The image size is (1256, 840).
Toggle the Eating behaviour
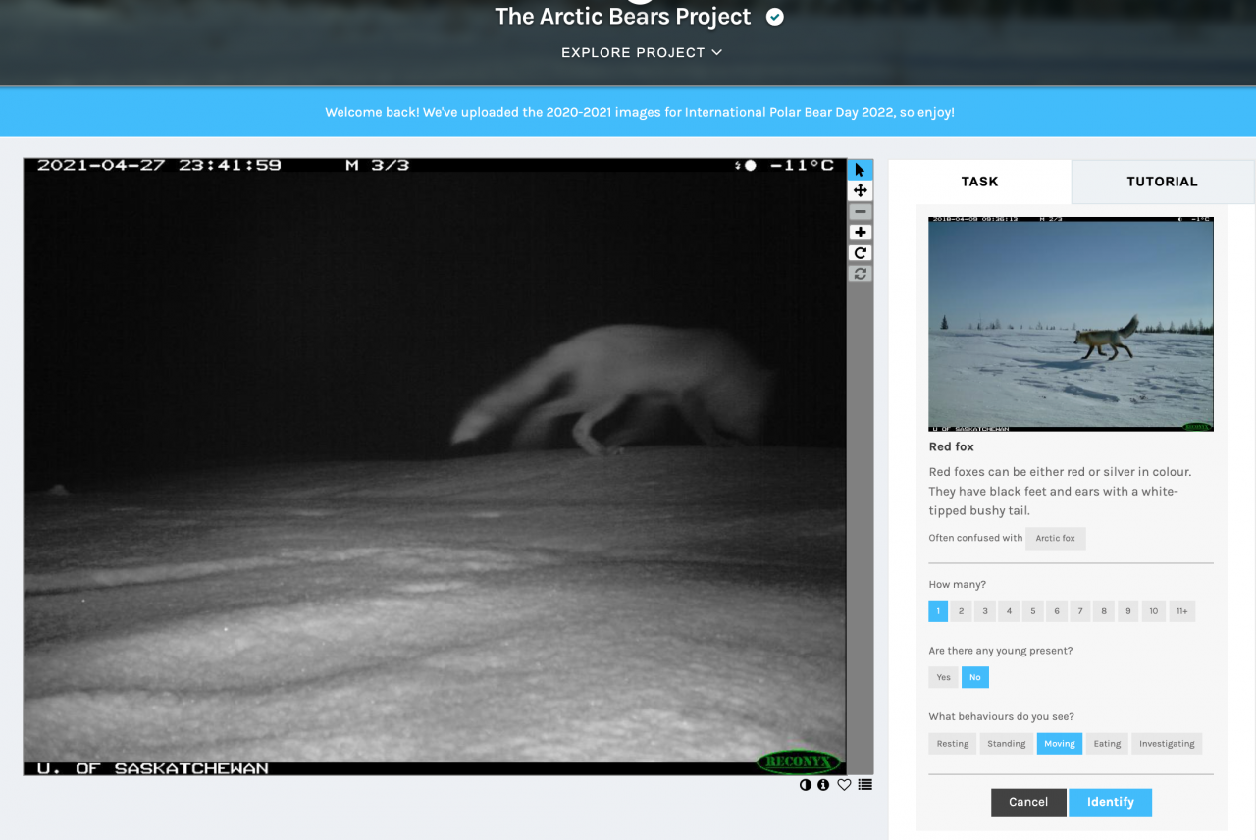(x=1107, y=744)
